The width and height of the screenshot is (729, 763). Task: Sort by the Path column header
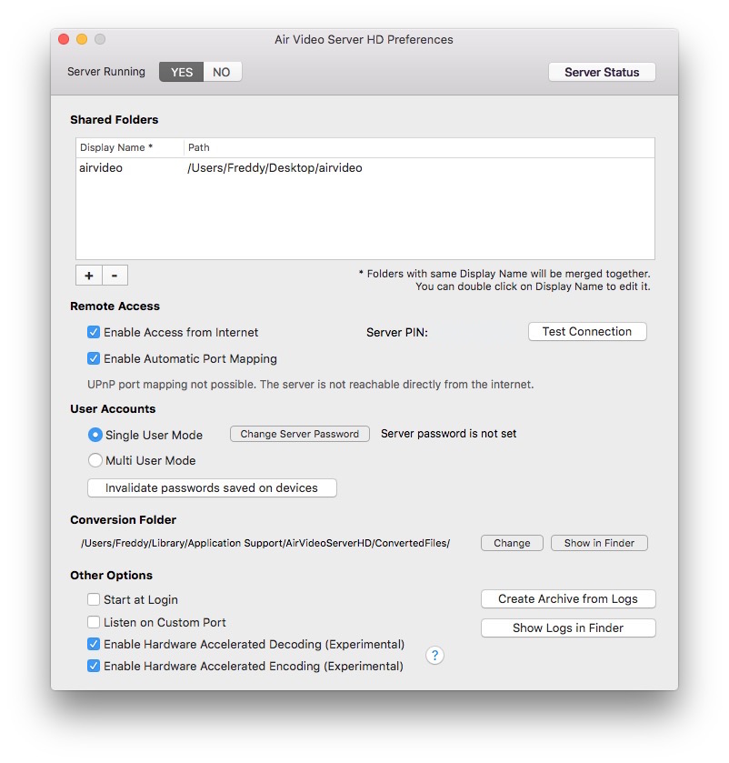click(418, 147)
